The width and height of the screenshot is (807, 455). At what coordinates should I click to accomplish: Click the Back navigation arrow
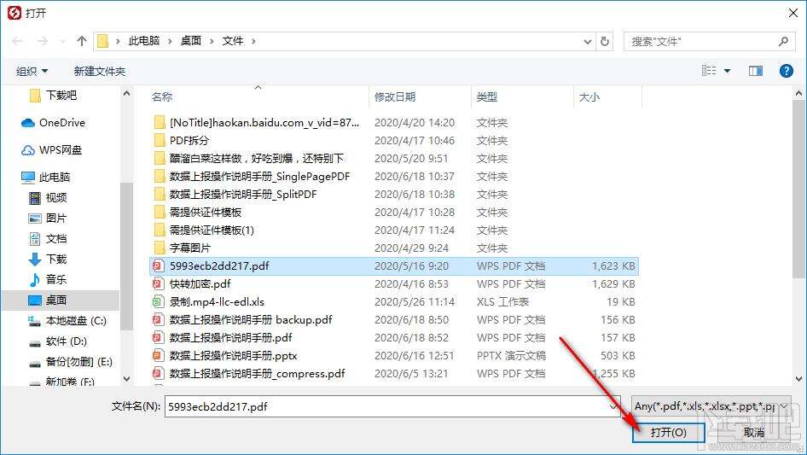[18, 41]
